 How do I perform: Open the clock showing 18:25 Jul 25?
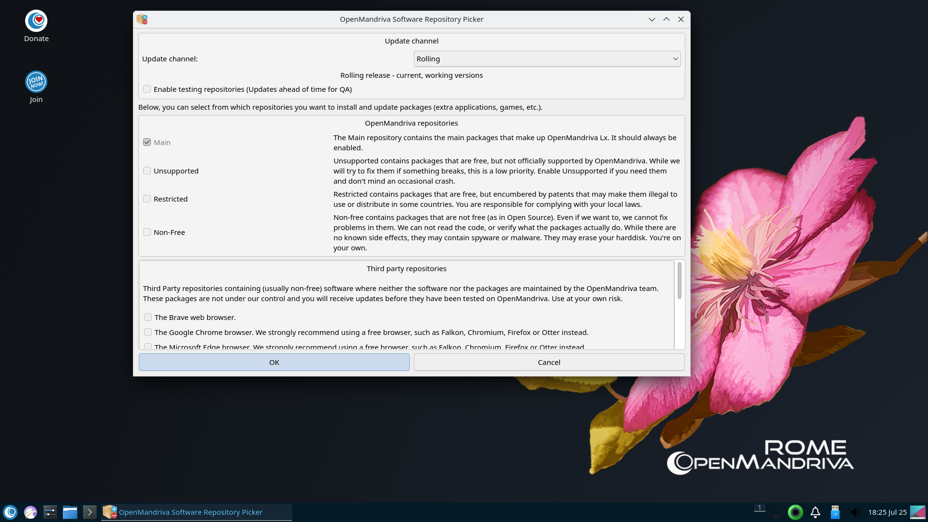coord(887,512)
